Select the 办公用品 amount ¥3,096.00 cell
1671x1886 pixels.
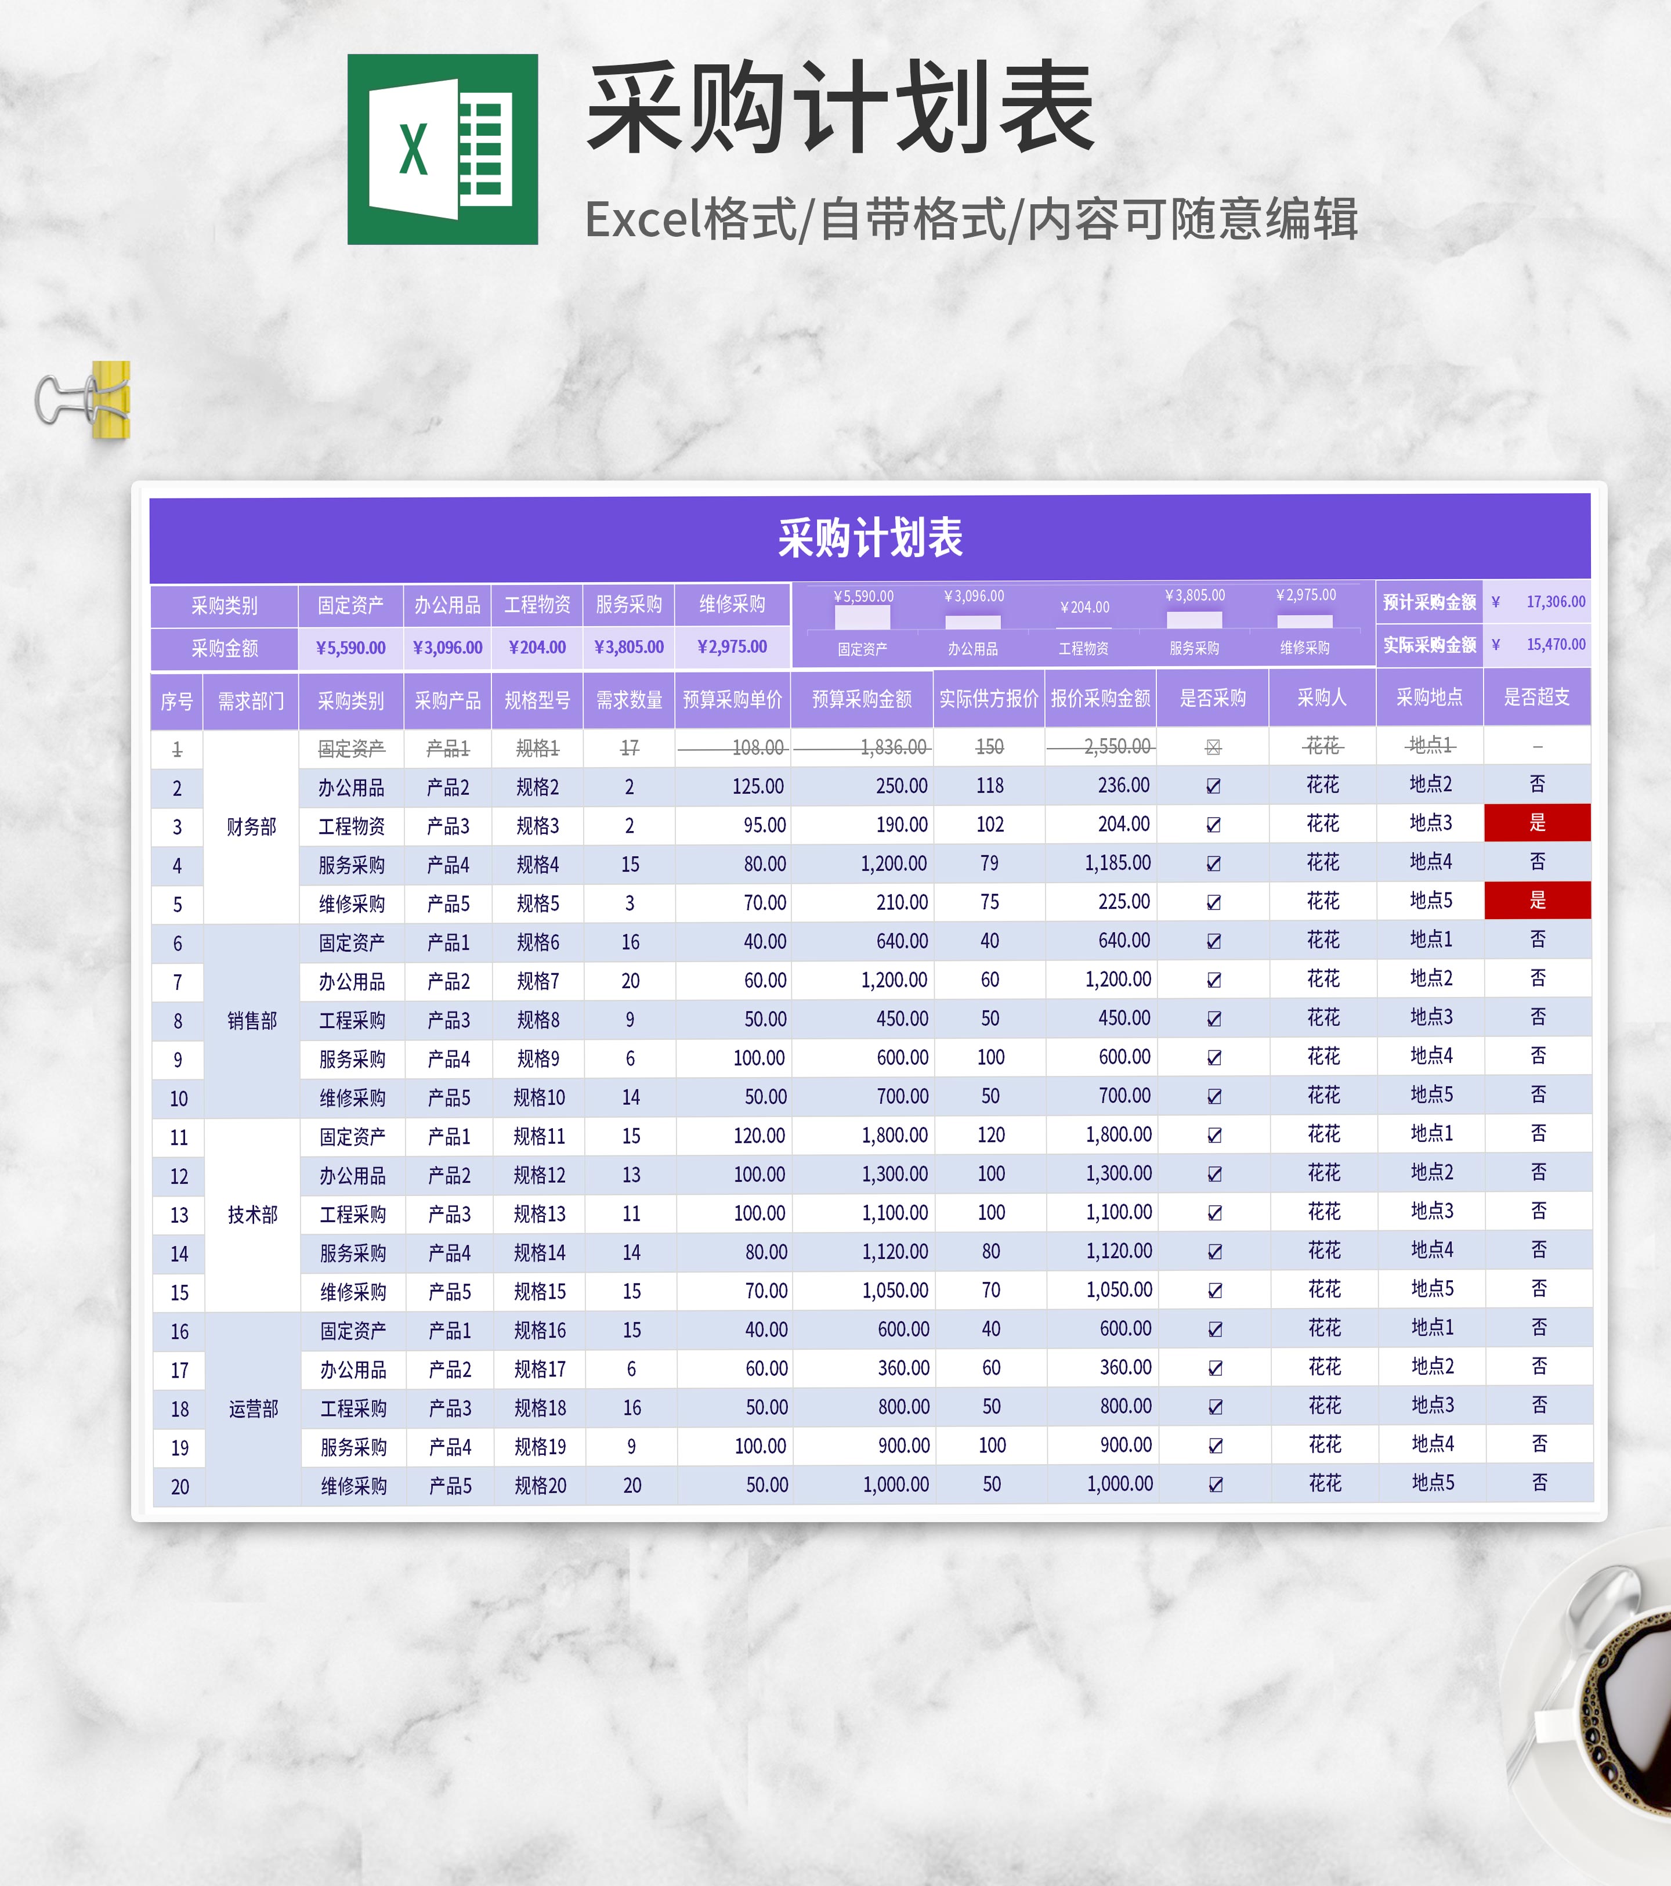click(447, 648)
